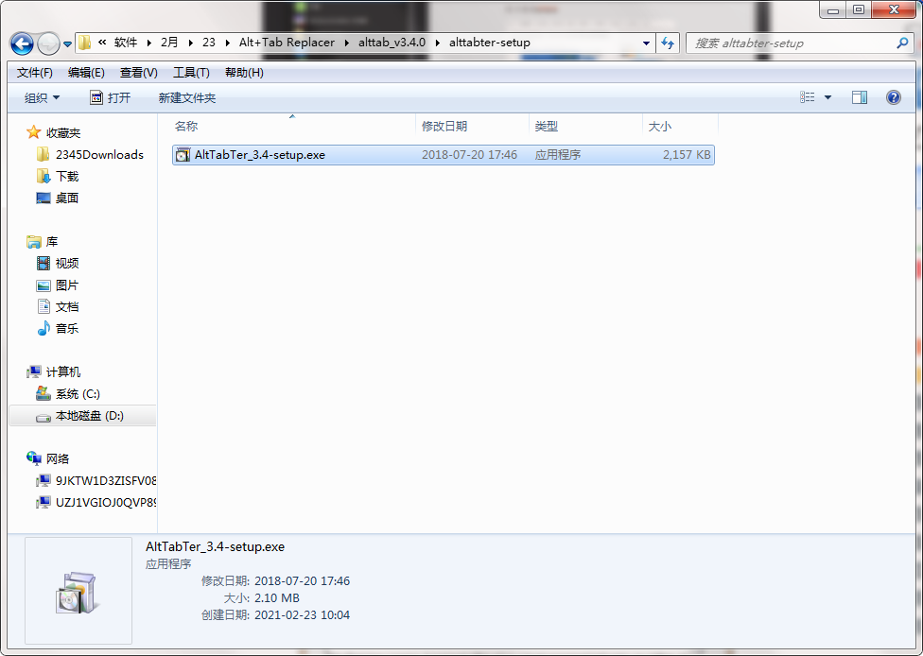Image resolution: width=923 pixels, height=656 pixels.
Task: Refresh the folder with refresh icon
Action: point(668,43)
